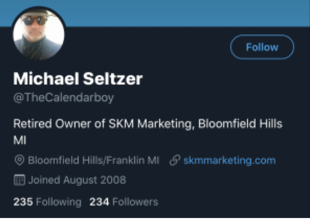310x219 pixels.
Task: Click the number 235 in stats
Action: pyautogui.click(x=23, y=202)
